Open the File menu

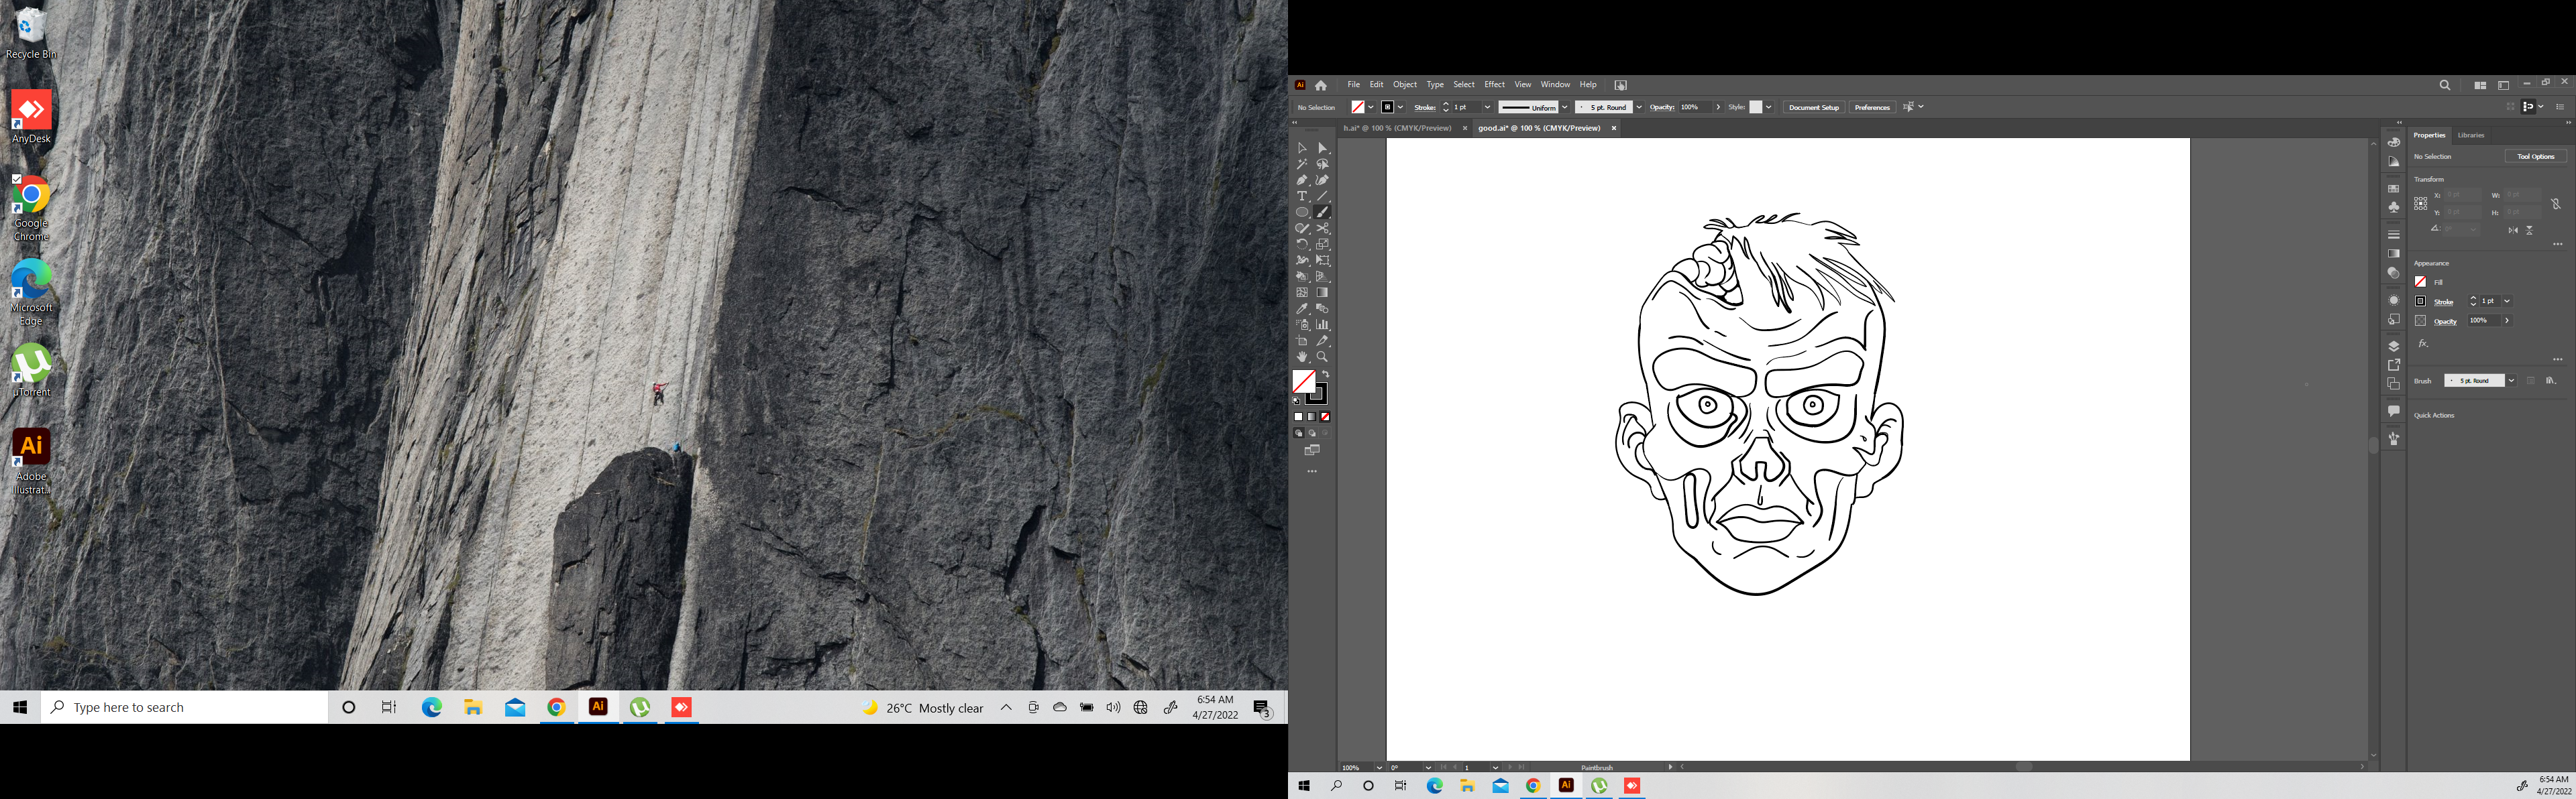1353,85
